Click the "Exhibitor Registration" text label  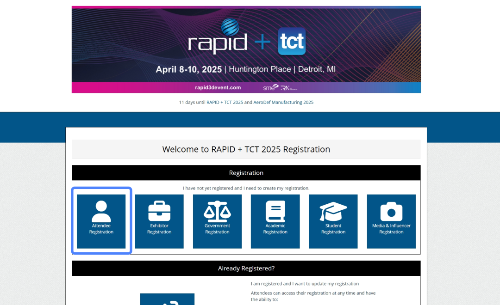coord(159,229)
